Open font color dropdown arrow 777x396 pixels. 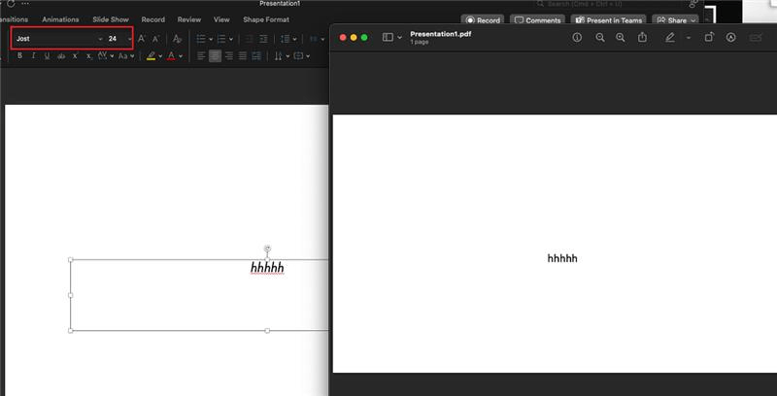tap(181, 56)
